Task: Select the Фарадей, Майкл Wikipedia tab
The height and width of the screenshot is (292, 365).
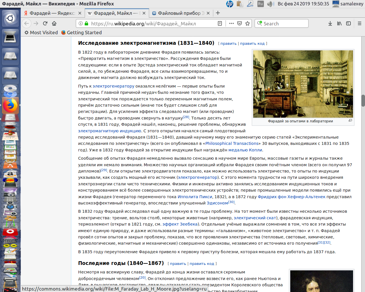Action: tap(117, 13)
